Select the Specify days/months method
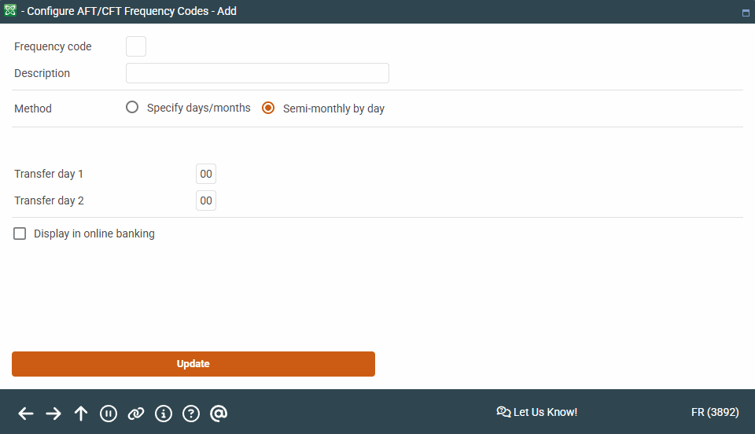755x434 pixels. click(132, 108)
